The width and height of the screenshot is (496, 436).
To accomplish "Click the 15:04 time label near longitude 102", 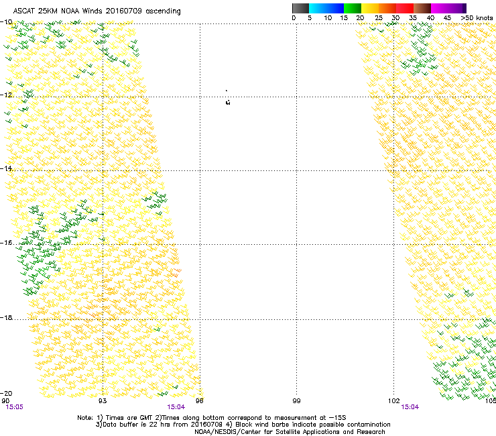I will [x=410, y=407].
